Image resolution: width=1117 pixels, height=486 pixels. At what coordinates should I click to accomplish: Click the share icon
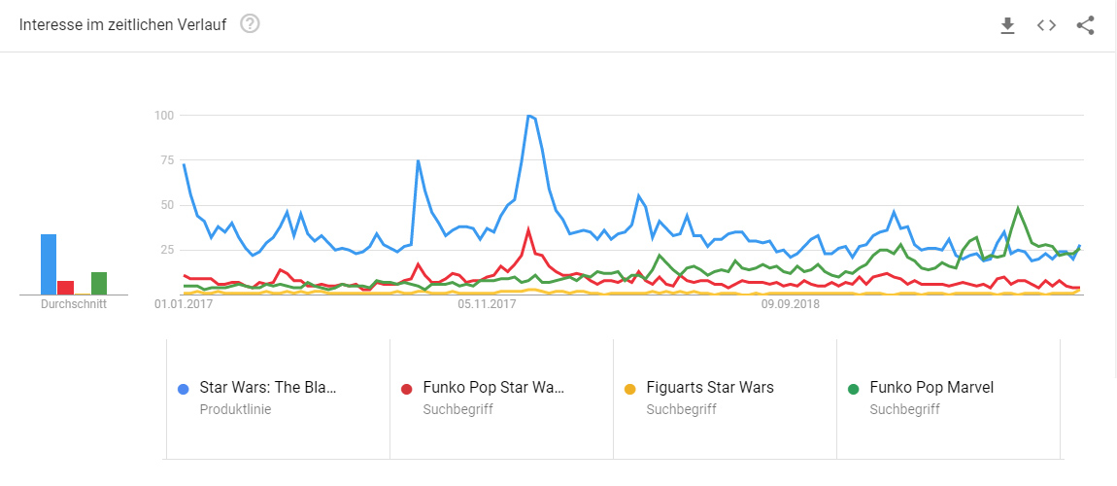[x=1086, y=26]
